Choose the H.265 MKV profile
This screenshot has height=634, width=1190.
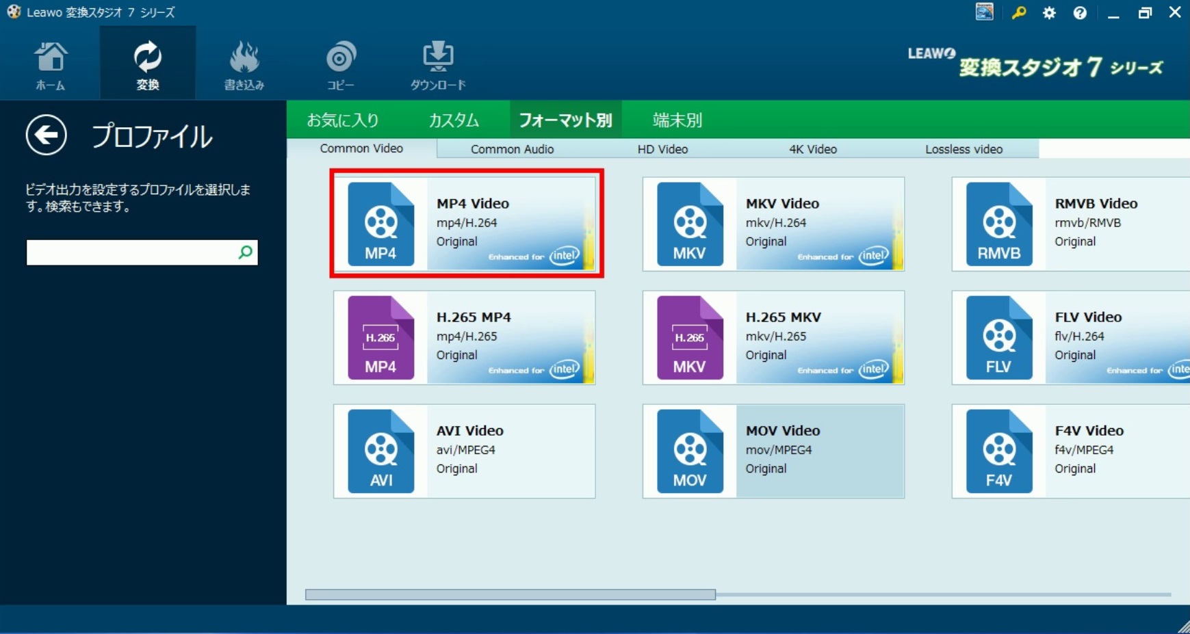(773, 338)
